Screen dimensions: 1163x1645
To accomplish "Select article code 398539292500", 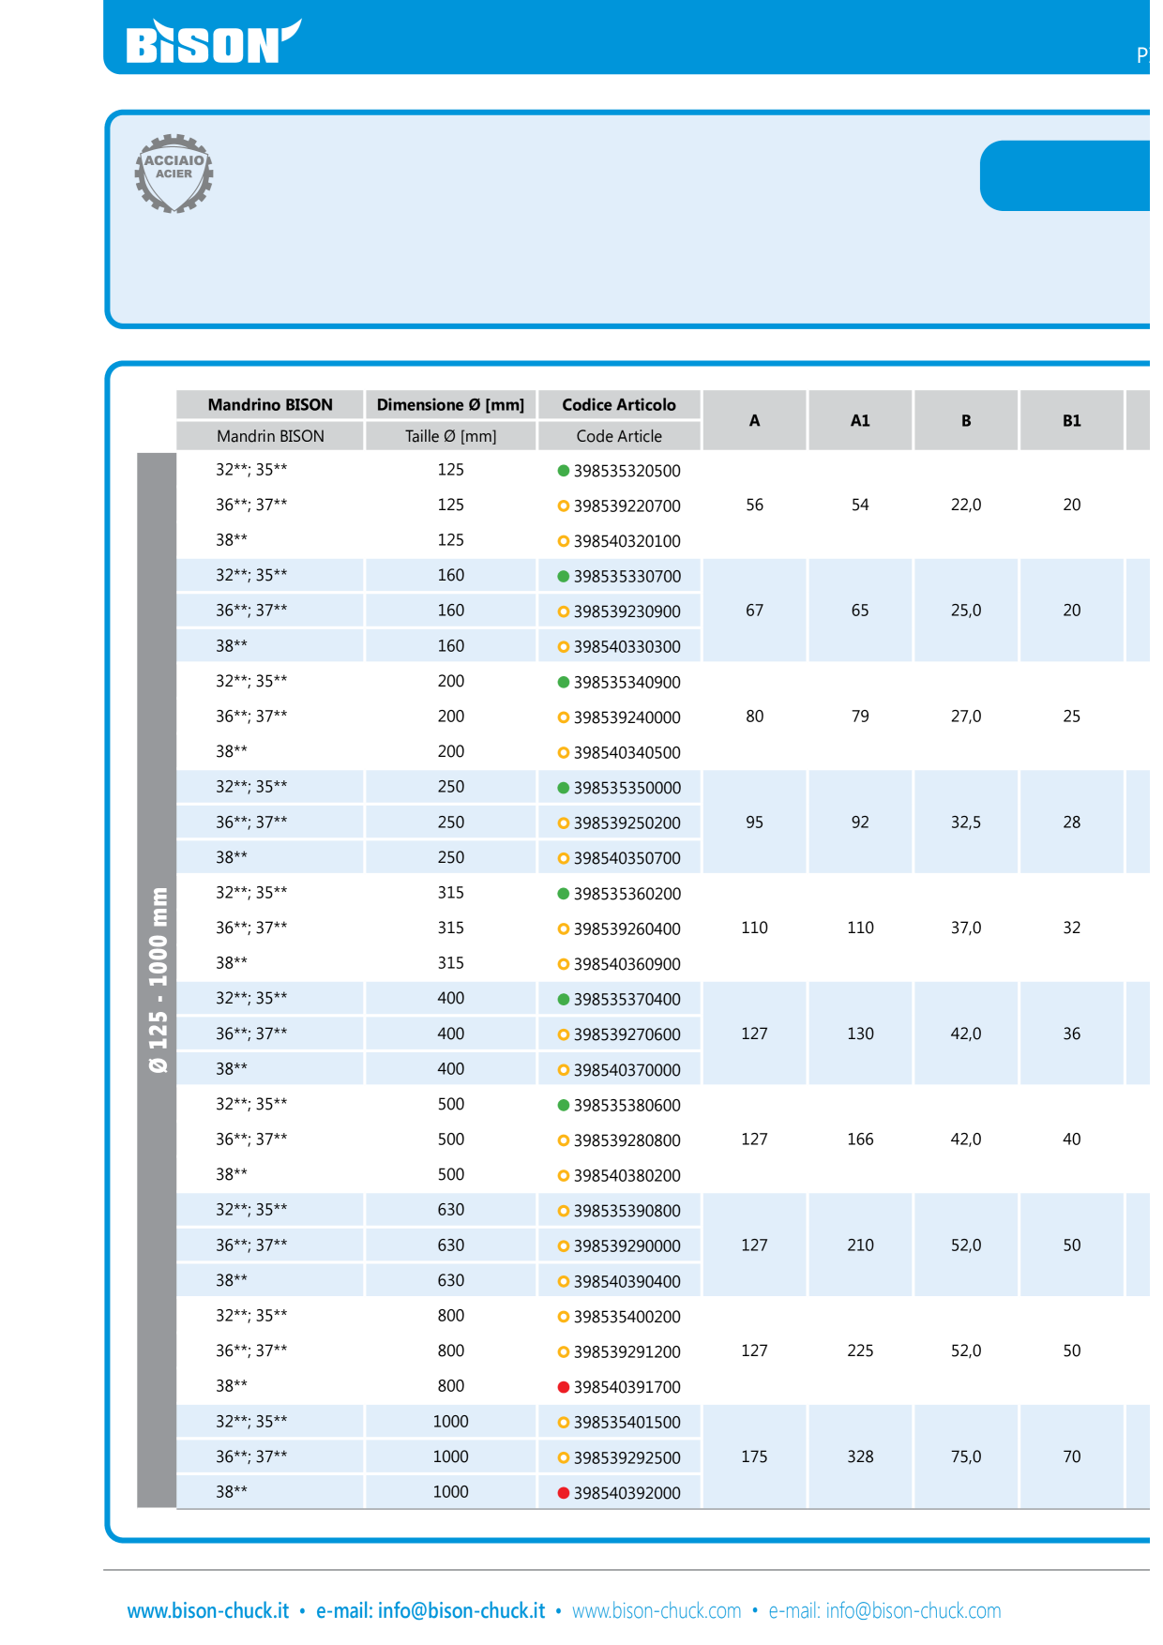I will (627, 1458).
